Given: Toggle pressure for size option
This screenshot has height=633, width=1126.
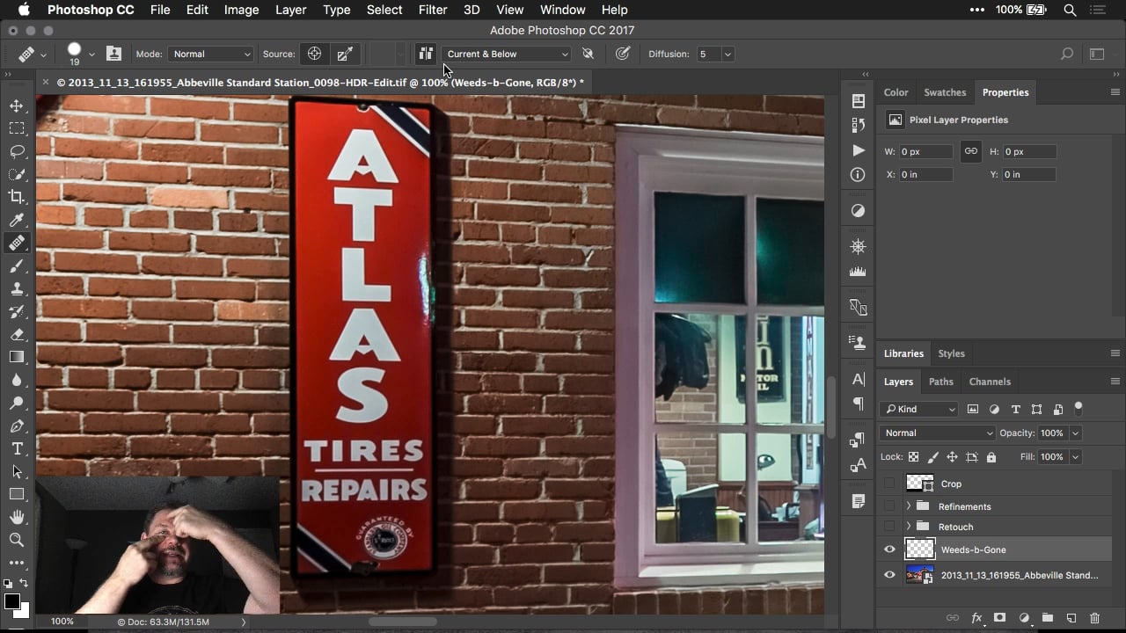Looking at the screenshot, I should [x=623, y=54].
